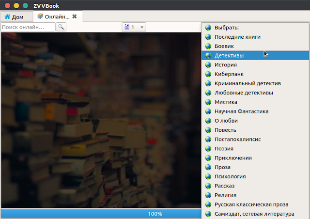Click the yellow minimize window button
This screenshot has height=219, width=310.
tap(16, 5)
